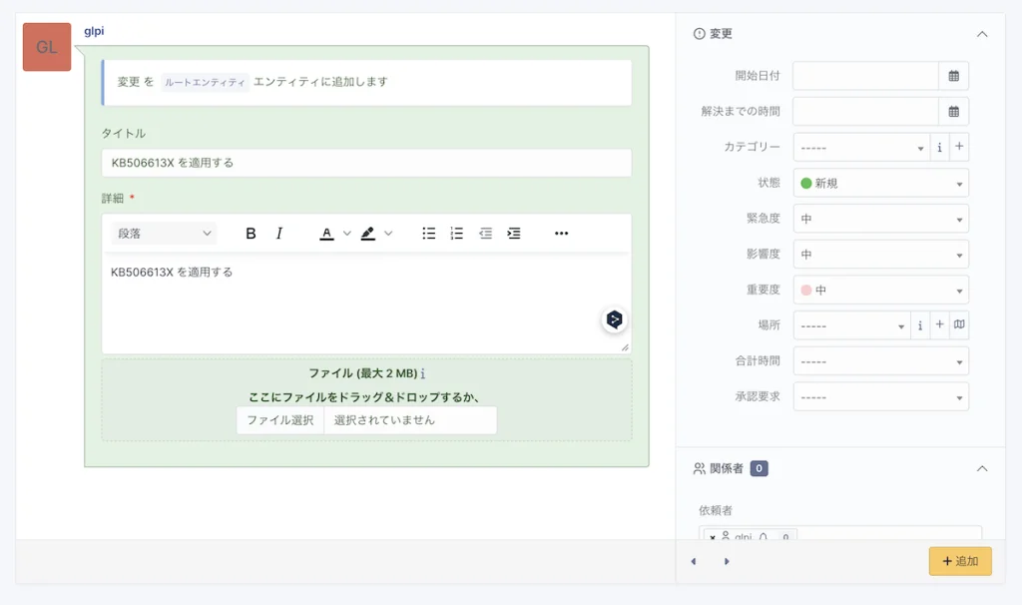This screenshot has width=1022, height=605.
Task: Open the 緊急度 dropdown
Action: point(880,219)
